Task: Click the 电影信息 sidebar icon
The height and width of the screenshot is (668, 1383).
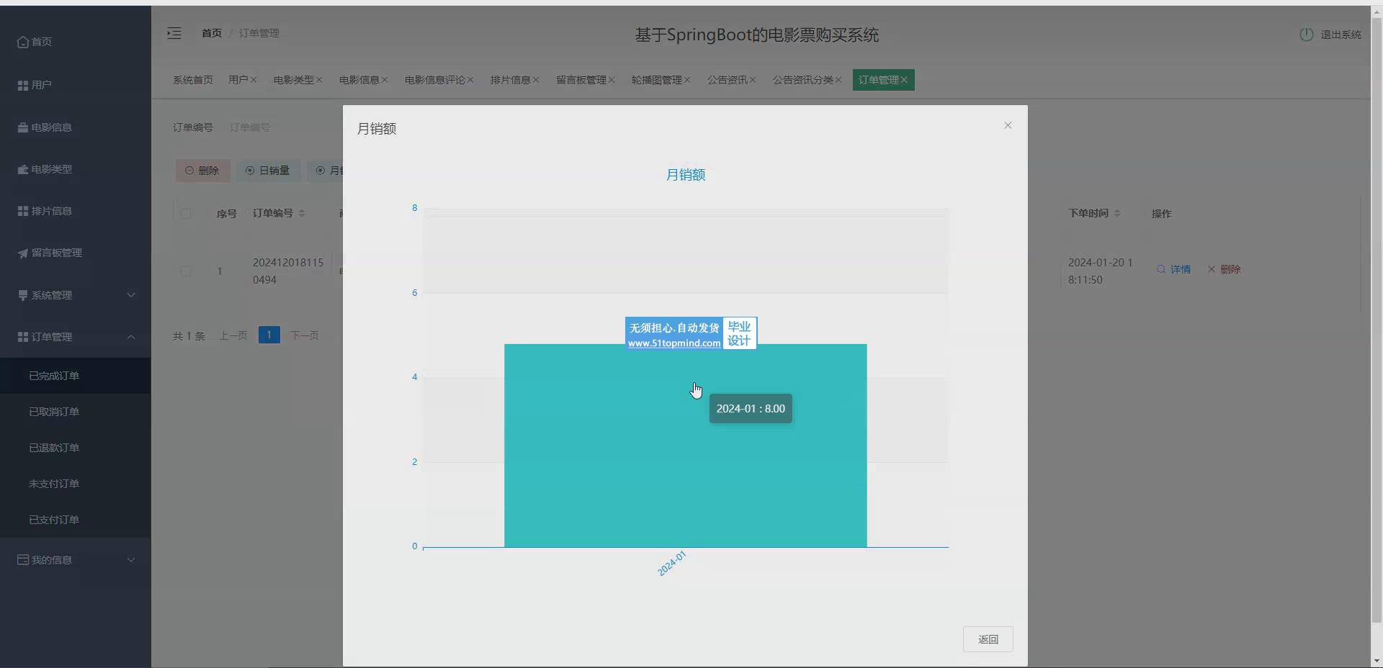Action: pyautogui.click(x=23, y=127)
